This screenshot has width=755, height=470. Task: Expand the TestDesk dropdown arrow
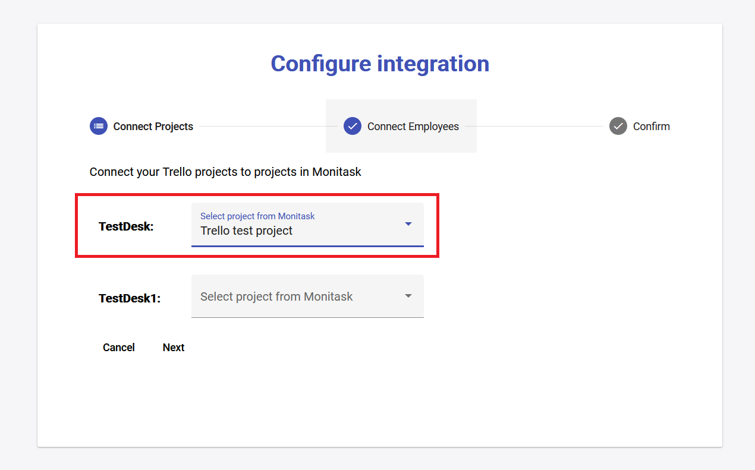click(x=408, y=224)
